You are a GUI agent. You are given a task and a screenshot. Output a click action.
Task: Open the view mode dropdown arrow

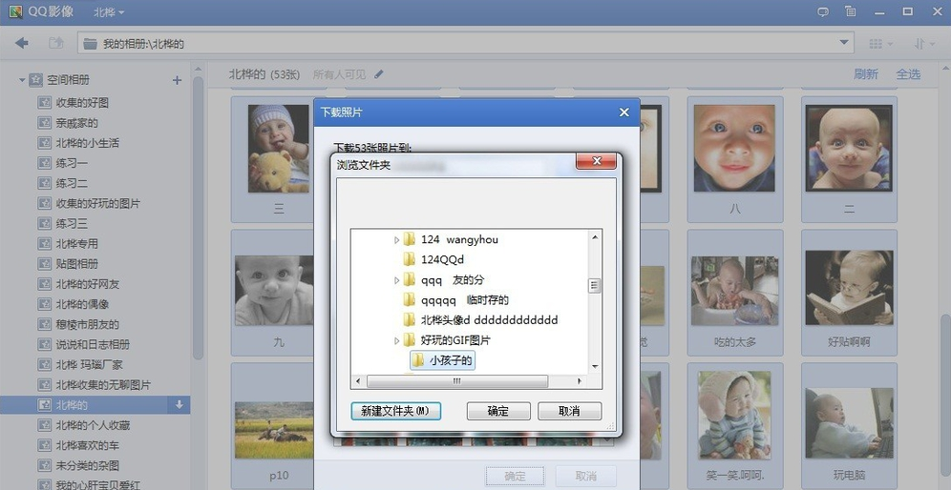pyautogui.click(x=890, y=44)
